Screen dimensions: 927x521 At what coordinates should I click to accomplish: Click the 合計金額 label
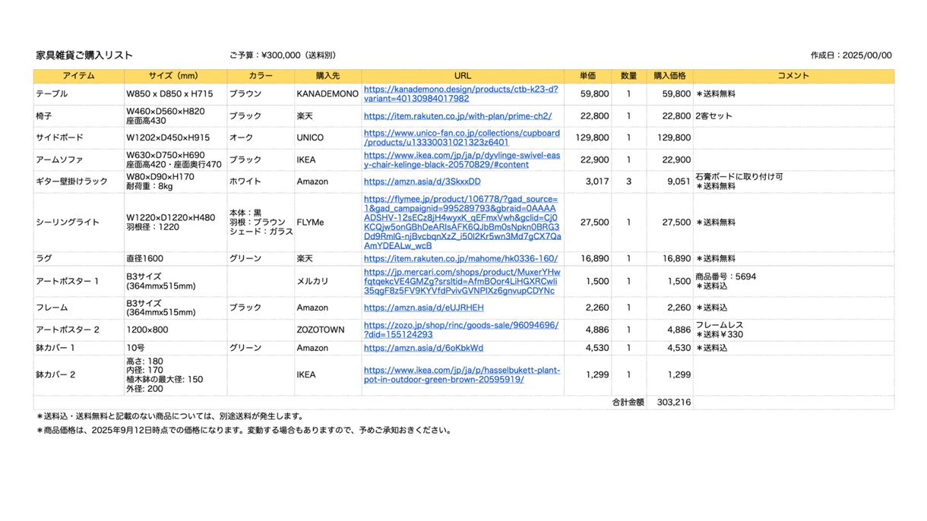[x=628, y=403]
